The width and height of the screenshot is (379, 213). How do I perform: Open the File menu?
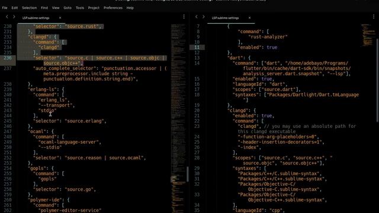tap(5, 8)
